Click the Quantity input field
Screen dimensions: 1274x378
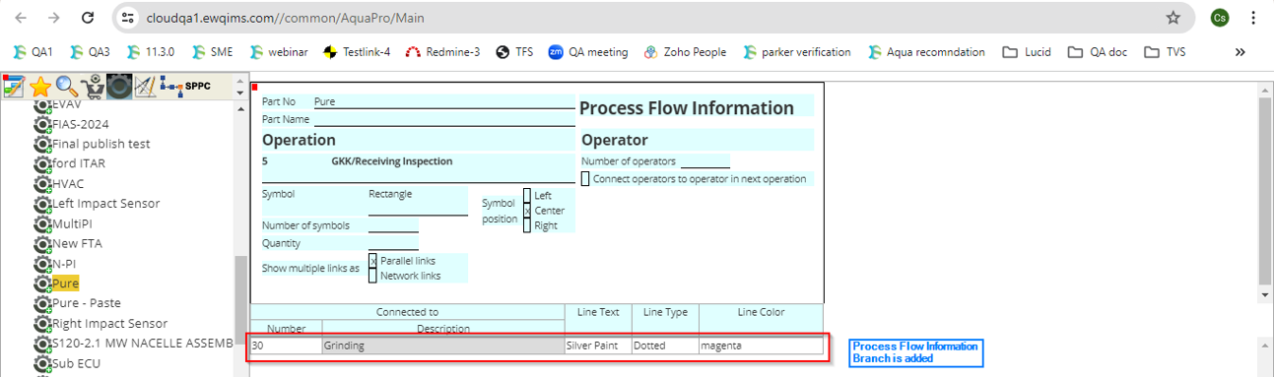393,244
